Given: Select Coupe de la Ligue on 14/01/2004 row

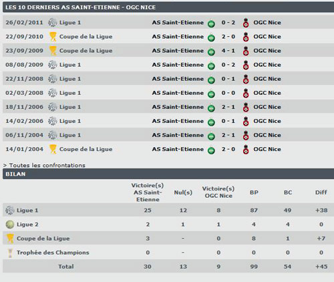Looking at the screenshot, I should tap(86, 149).
